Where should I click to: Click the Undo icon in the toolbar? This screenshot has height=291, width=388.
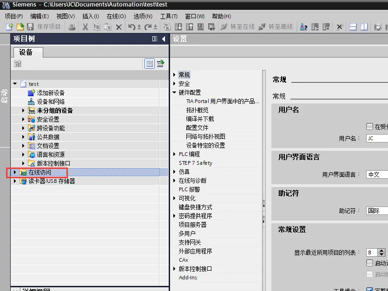click(x=132, y=27)
